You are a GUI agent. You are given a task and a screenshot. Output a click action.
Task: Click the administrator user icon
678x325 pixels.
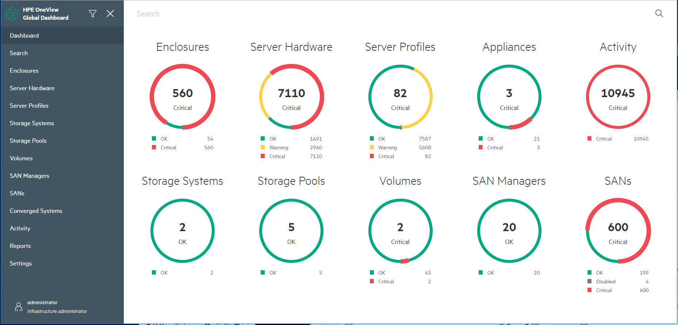[19, 307]
